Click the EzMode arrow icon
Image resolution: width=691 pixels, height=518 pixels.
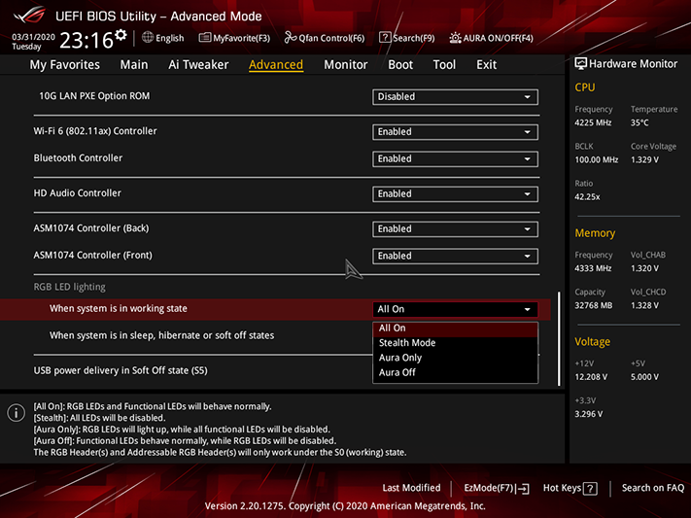[523, 489]
